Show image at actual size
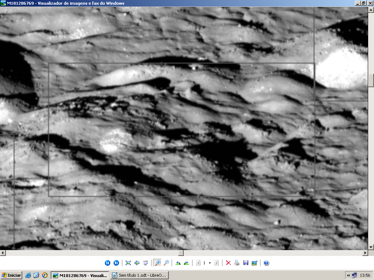 coord(137,263)
